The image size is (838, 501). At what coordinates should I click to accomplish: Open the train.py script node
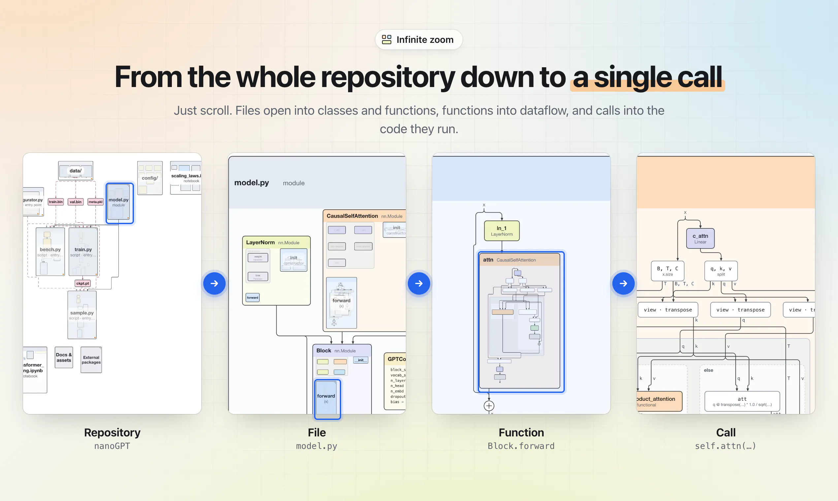click(83, 251)
